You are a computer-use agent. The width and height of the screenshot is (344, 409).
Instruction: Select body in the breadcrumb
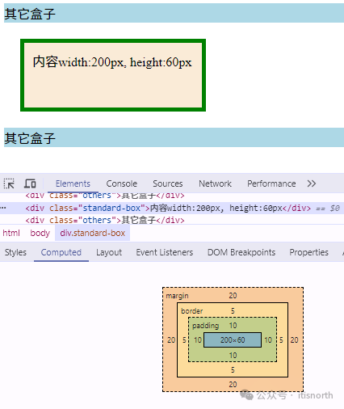coord(40,233)
